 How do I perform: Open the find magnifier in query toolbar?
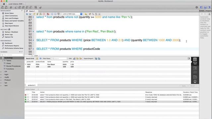pyautogui.click(x=93, y=14)
